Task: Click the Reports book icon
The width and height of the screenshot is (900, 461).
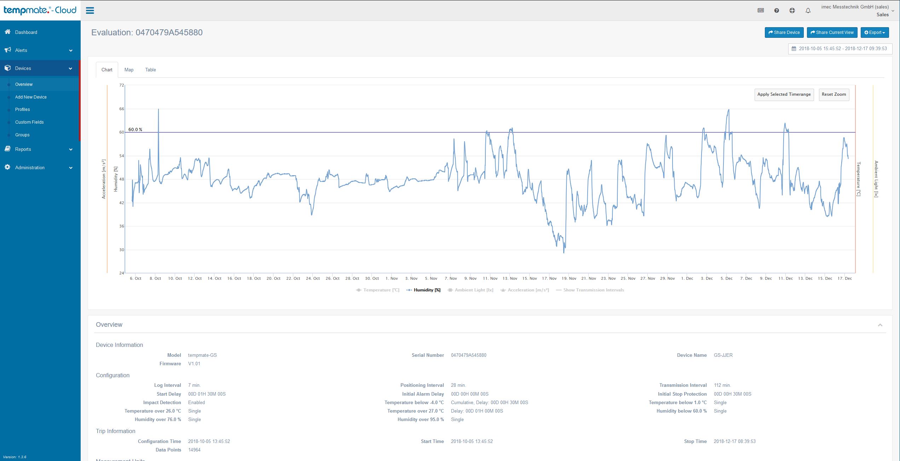Action: tap(7, 149)
